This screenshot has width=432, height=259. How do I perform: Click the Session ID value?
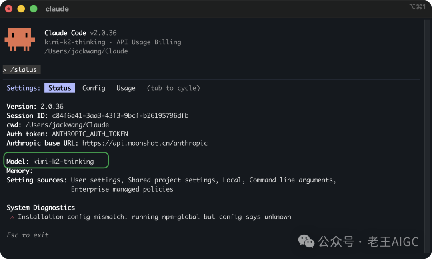click(x=120, y=115)
